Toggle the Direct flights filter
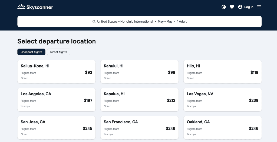Image resolution: width=277 pixels, height=142 pixels. (59, 52)
